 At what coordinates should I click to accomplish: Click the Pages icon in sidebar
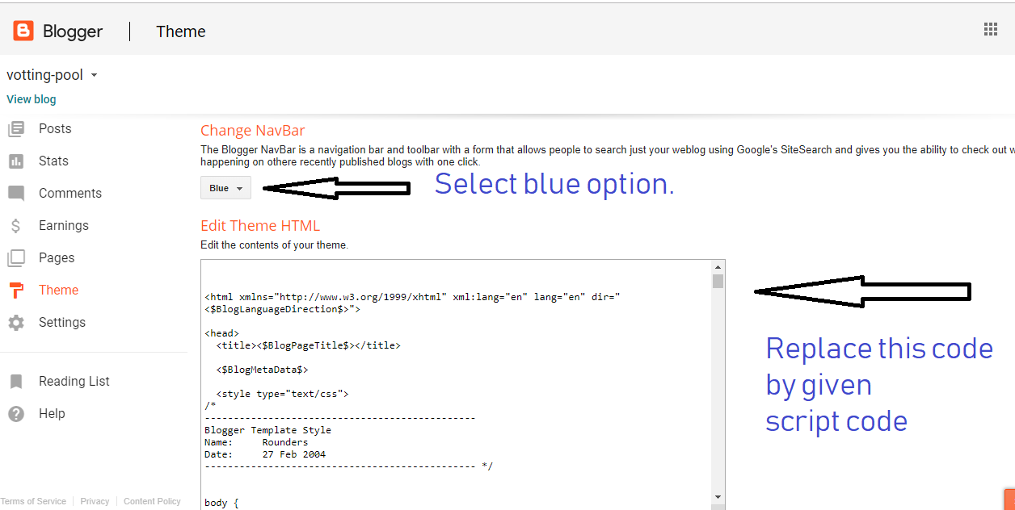click(16, 258)
